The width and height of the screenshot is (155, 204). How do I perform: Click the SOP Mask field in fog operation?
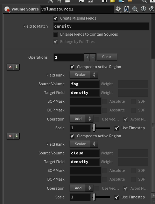pyautogui.click(x=86, y=102)
